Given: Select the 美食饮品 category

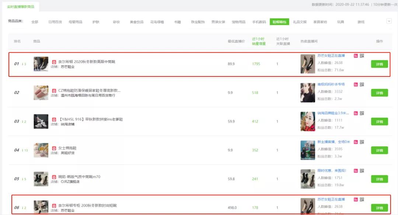Looking at the screenshot, I should pos(137,22).
